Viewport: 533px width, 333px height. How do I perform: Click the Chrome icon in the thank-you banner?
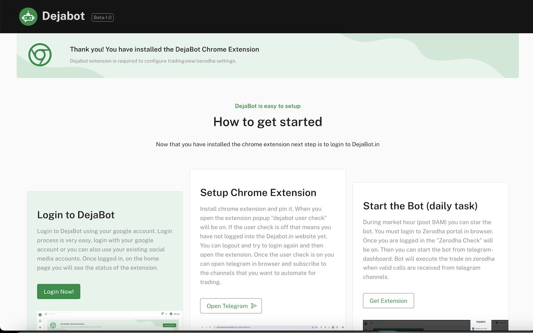[40, 55]
